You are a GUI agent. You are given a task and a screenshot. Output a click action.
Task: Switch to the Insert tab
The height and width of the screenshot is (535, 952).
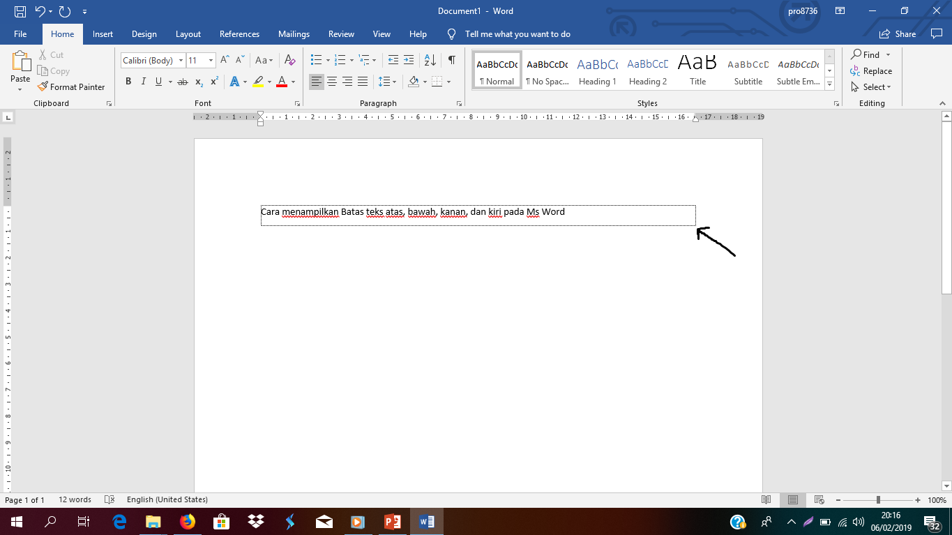[103, 33]
